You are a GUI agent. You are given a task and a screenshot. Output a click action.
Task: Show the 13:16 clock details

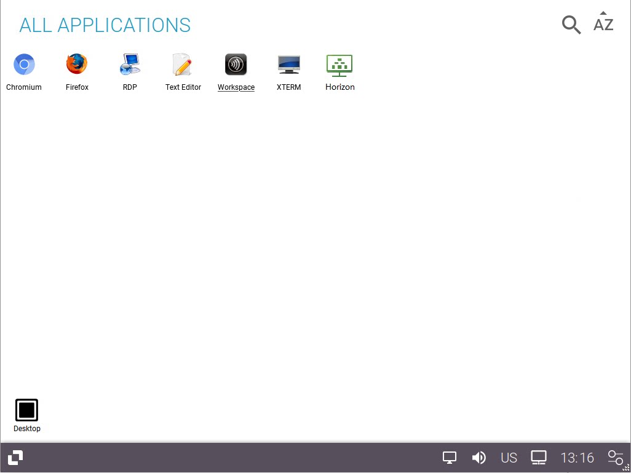577,458
